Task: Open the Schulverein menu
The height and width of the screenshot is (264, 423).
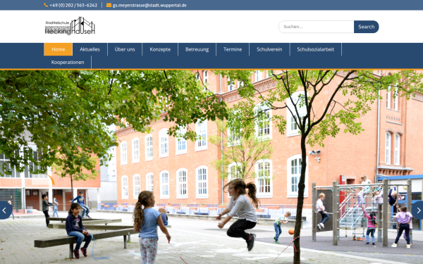Action: coord(269,49)
